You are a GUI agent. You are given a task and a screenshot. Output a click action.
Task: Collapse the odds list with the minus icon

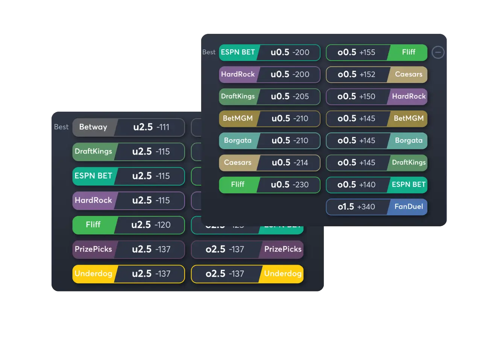click(438, 52)
